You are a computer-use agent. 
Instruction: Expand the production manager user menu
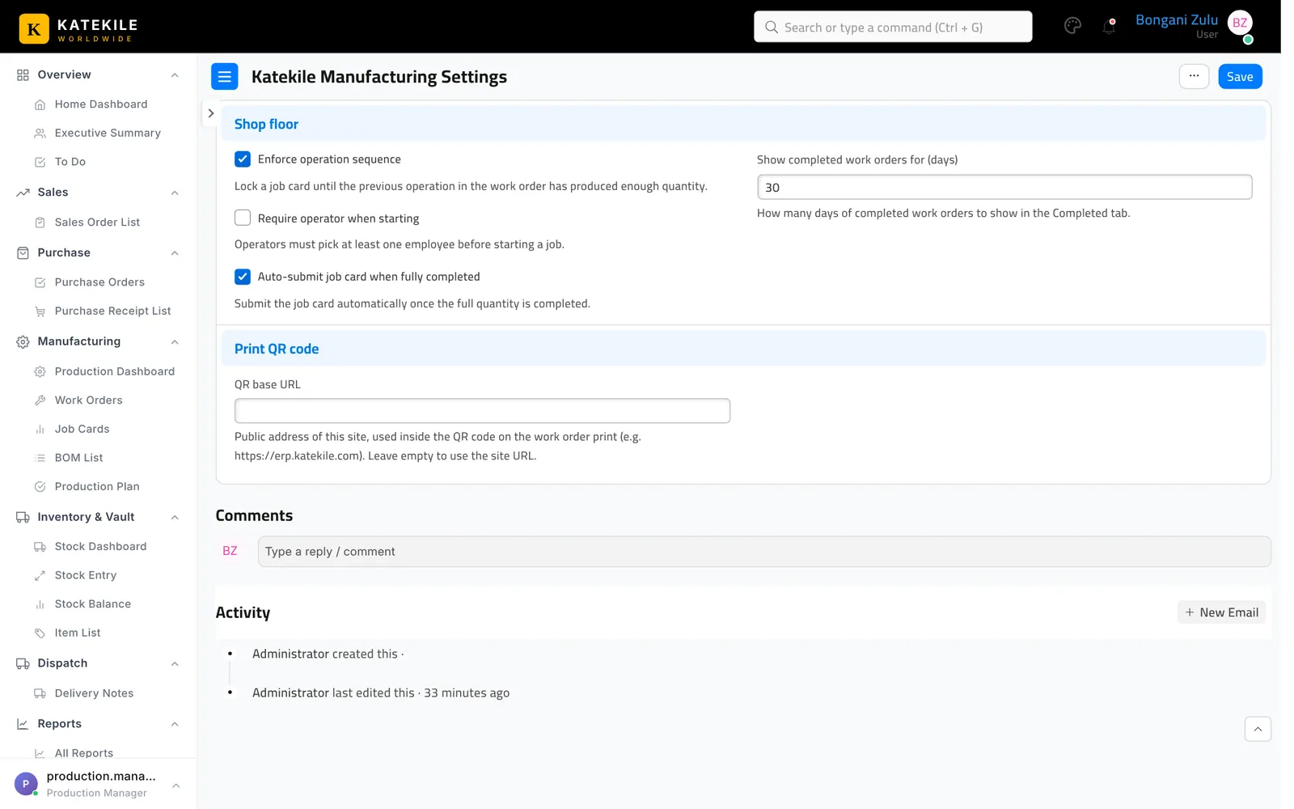point(175,786)
